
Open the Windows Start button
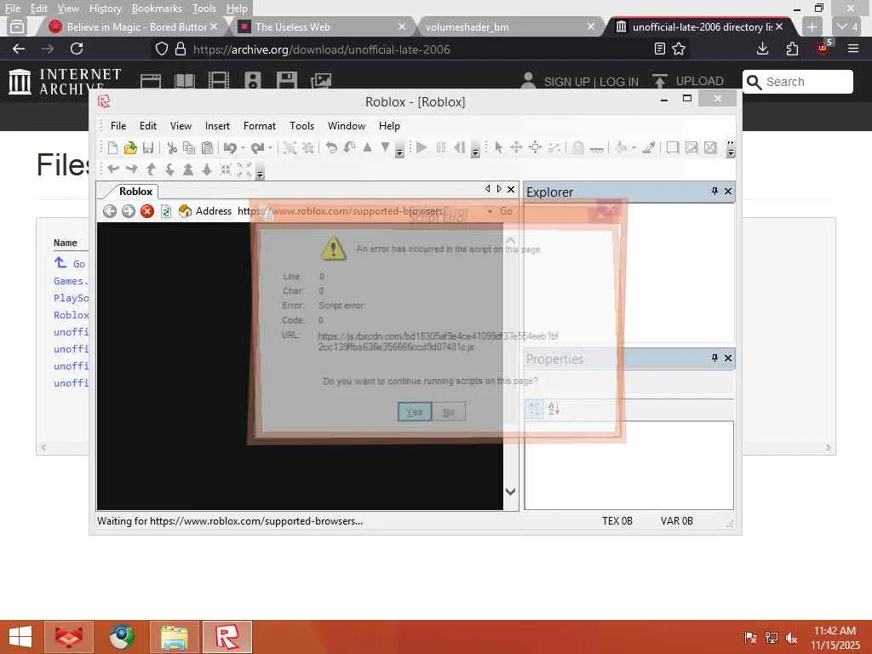20,637
